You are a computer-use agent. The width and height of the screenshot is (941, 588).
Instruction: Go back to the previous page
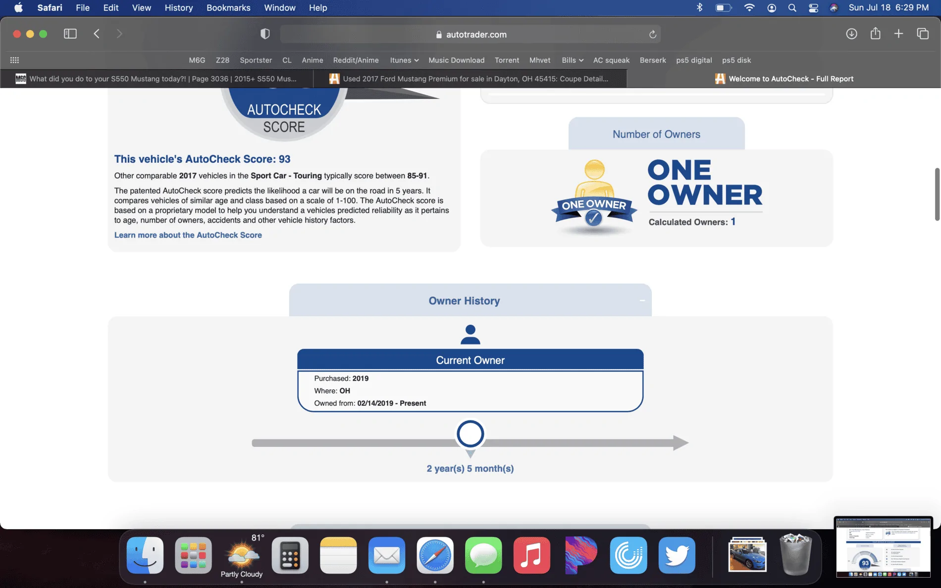pyautogui.click(x=97, y=34)
